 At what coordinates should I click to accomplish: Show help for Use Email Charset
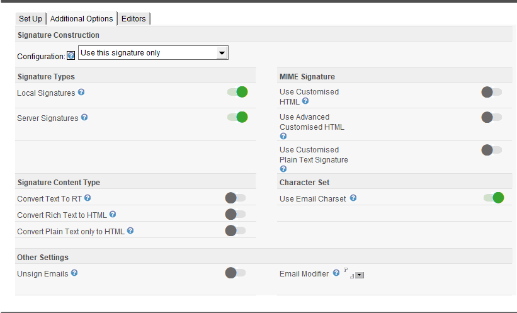coord(353,198)
